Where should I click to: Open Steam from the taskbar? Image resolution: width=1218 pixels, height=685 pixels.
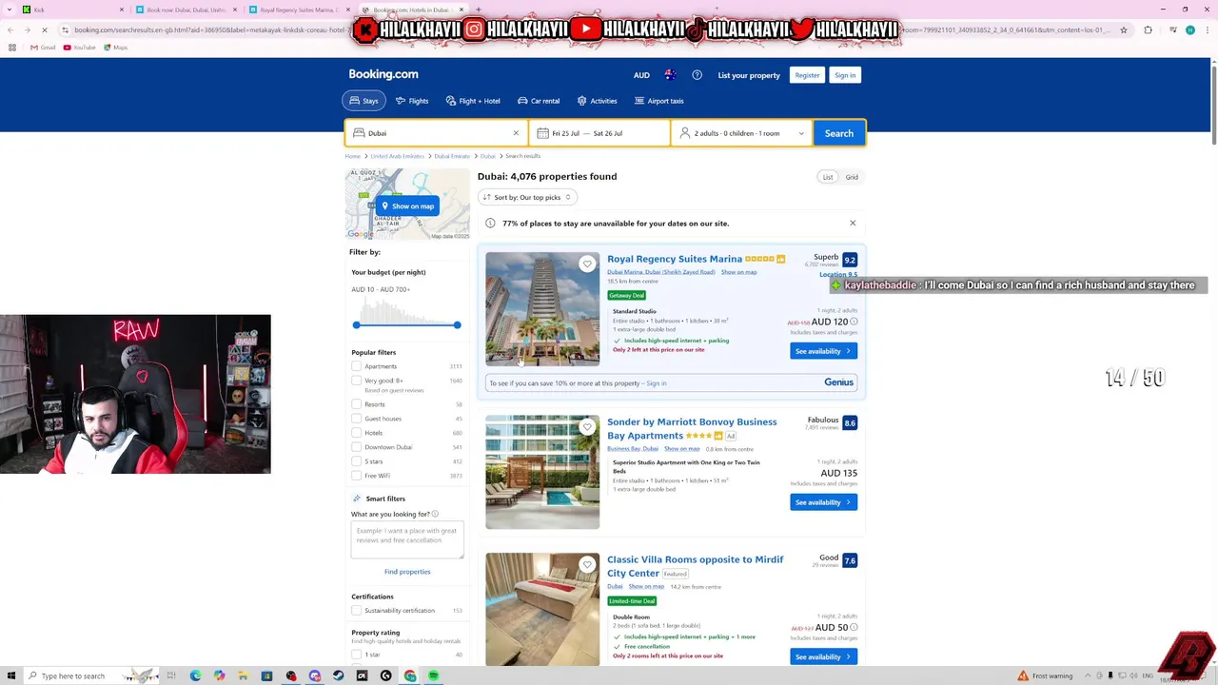pos(338,675)
